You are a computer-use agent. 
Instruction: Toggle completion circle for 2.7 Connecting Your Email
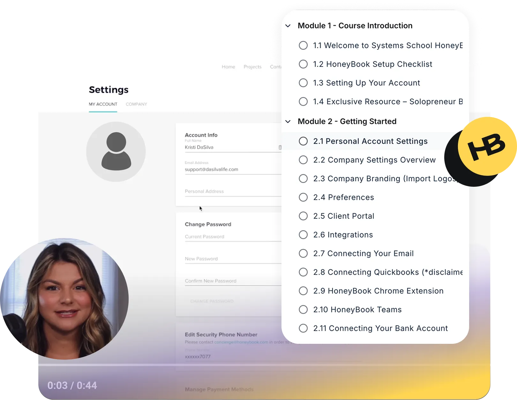pos(303,253)
